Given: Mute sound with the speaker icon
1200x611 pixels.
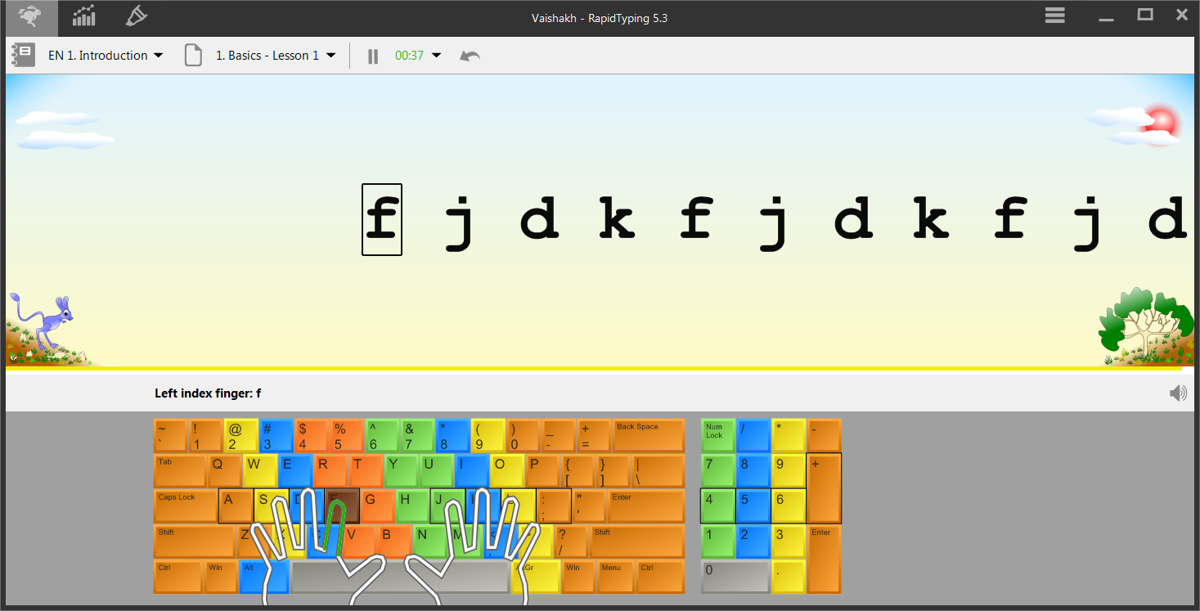Looking at the screenshot, I should pos(1178,393).
